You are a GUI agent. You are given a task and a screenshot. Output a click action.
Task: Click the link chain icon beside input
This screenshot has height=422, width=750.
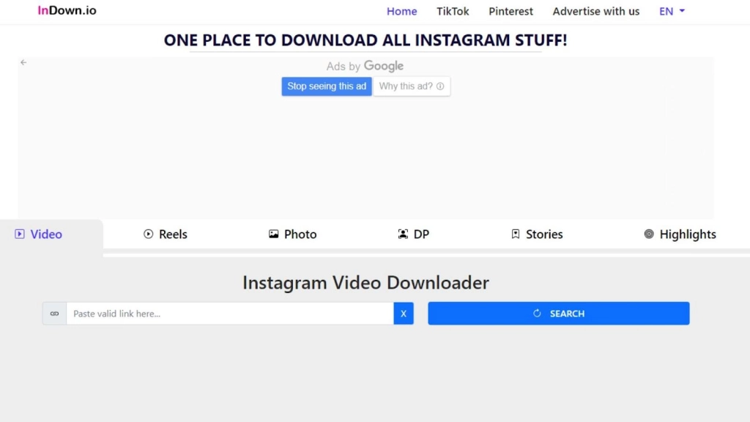click(x=54, y=314)
